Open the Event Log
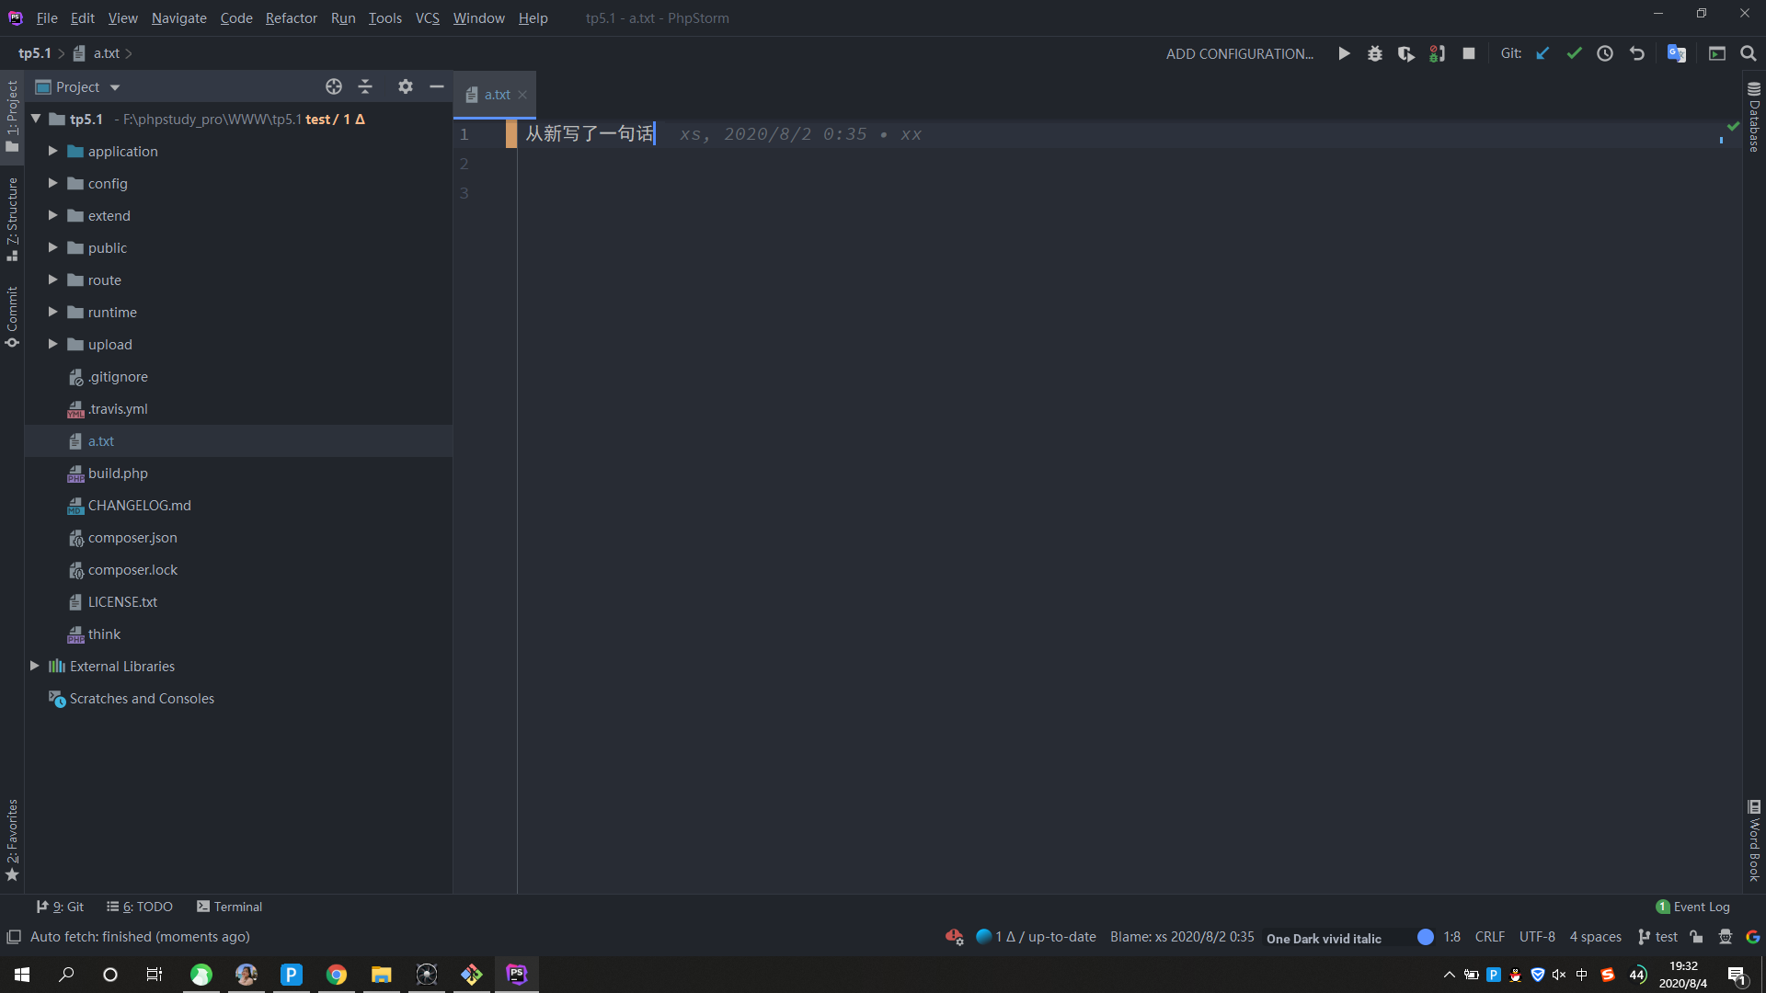The height and width of the screenshot is (993, 1766). coord(1693,907)
